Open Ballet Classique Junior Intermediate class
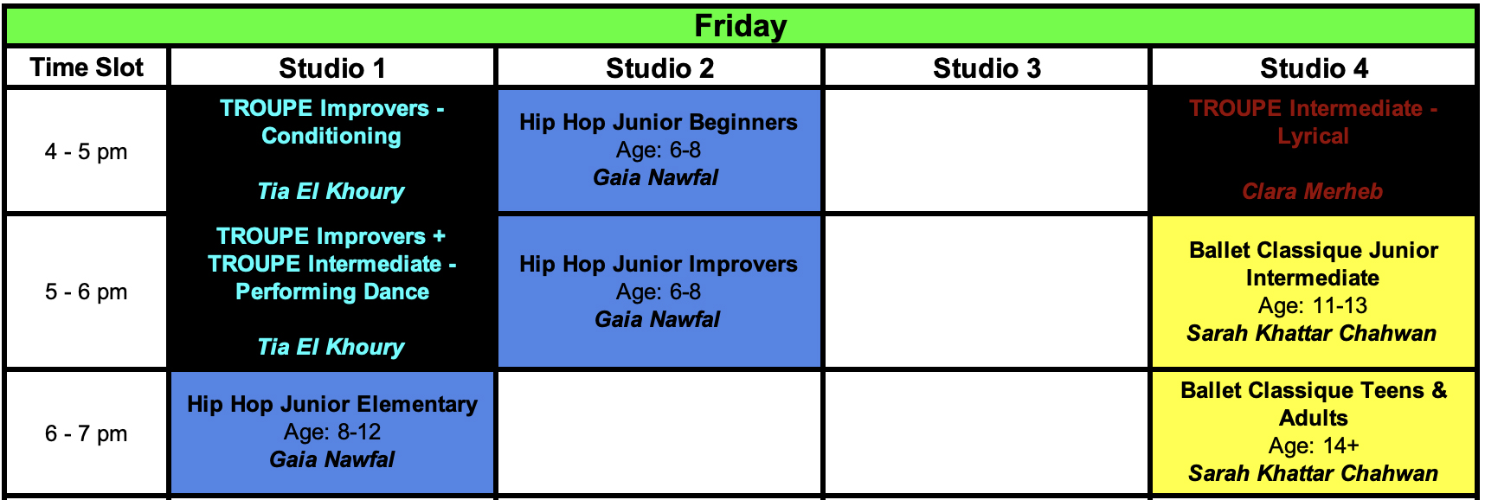This screenshot has width=1485, height=500. (x=1313, y=292)
